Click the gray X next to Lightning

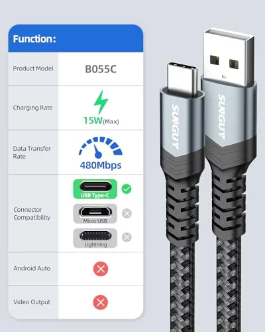[x=127, y=237]
